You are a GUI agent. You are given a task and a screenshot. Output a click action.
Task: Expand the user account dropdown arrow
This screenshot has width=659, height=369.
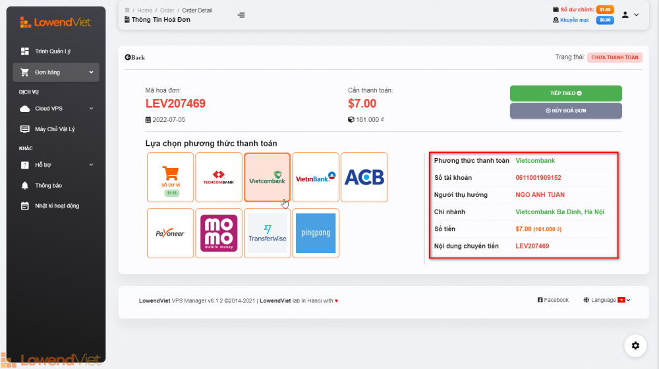(x=637, y=14)
